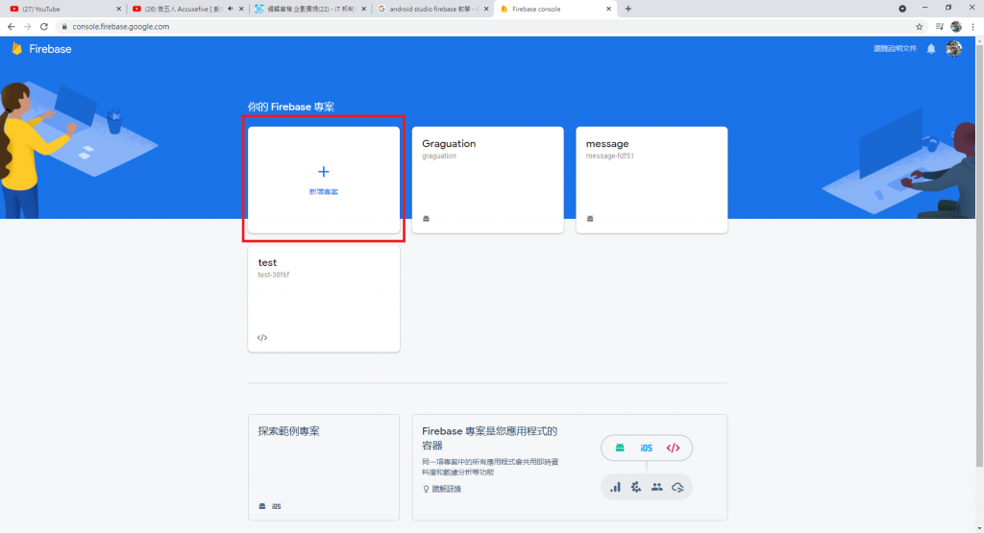Click the lightbulb icon beside 瞭解詳情

click(x=426, y=489)
